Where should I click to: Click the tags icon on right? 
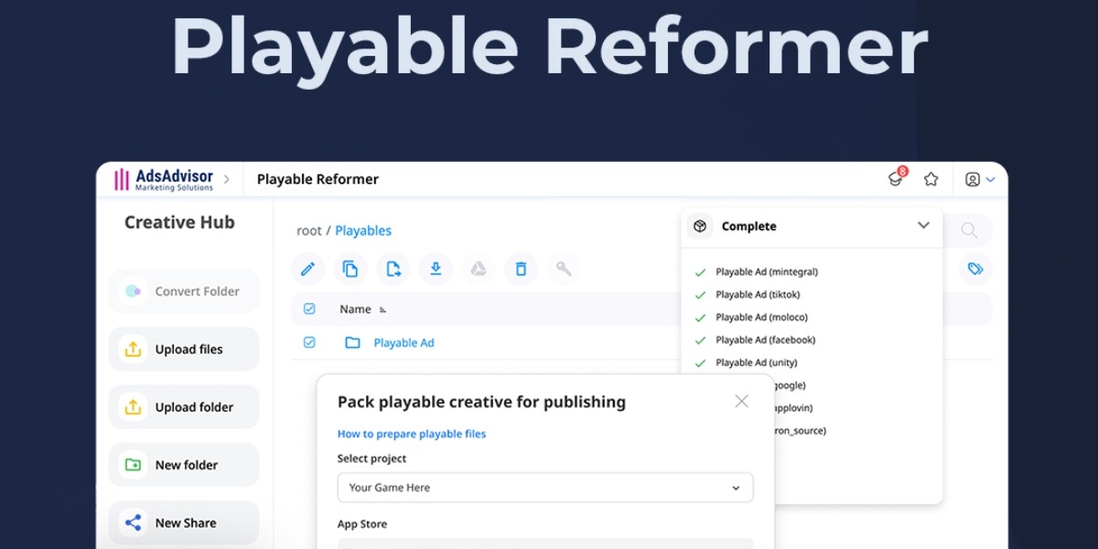tap(975, 269)
